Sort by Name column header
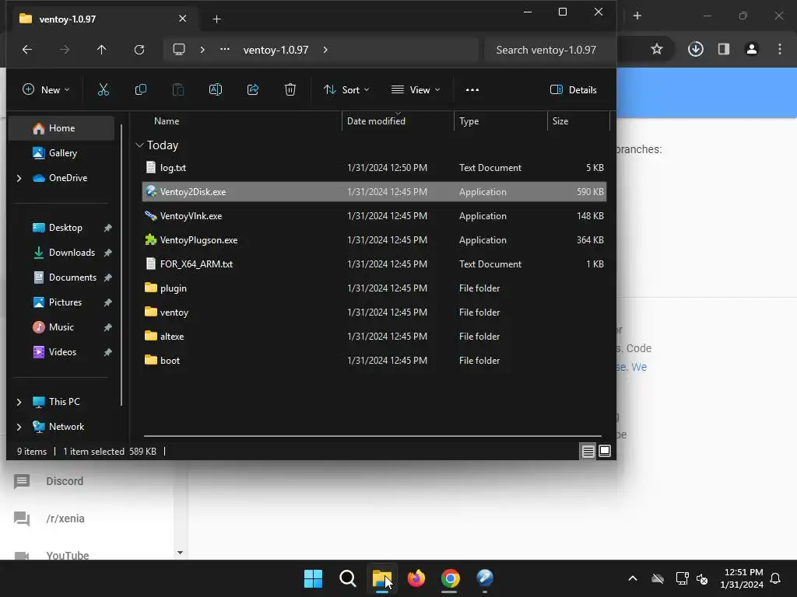Image resolution: width=797 pixels, height=597 pixels. 167,120
